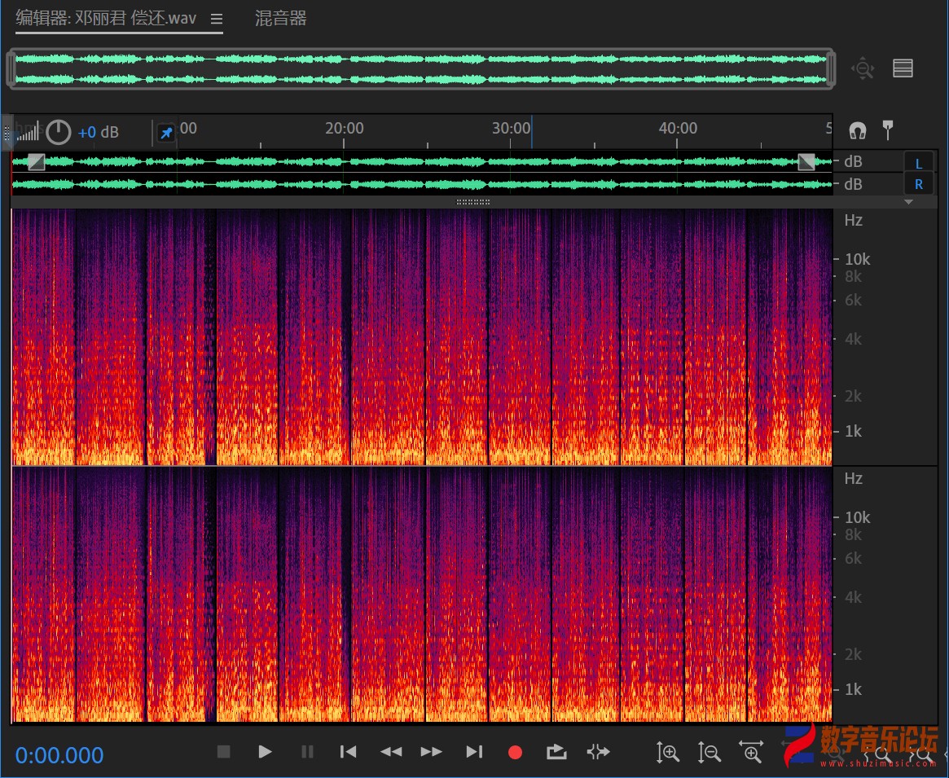
Task: Click the Fast Forward button
Action: pos(432,752)
